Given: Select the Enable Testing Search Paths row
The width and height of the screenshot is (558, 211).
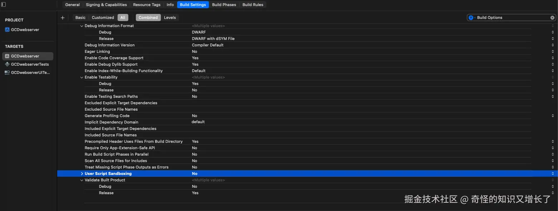Looking at the screenshot, I should click(307, 96).
